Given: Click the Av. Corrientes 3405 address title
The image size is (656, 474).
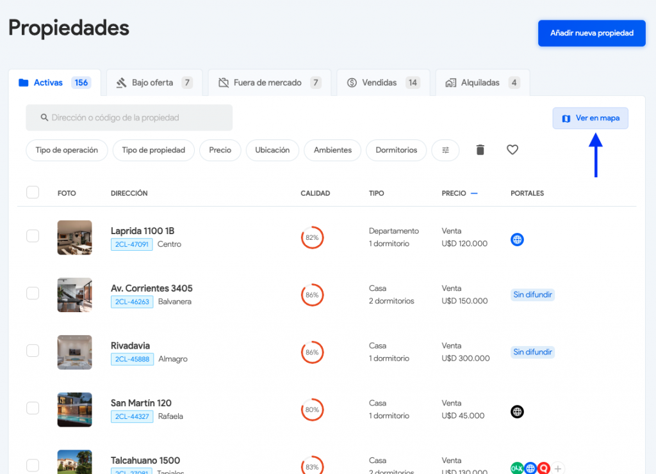Looking at the screenshot, I should [151, 288].
